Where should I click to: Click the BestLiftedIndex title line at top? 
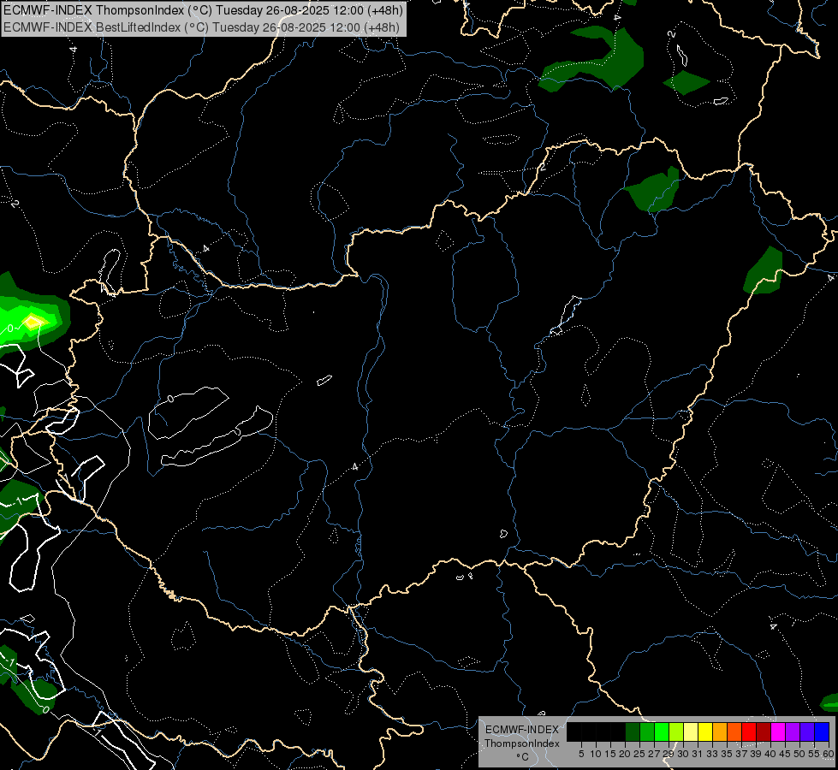click(x=202, y=27)
